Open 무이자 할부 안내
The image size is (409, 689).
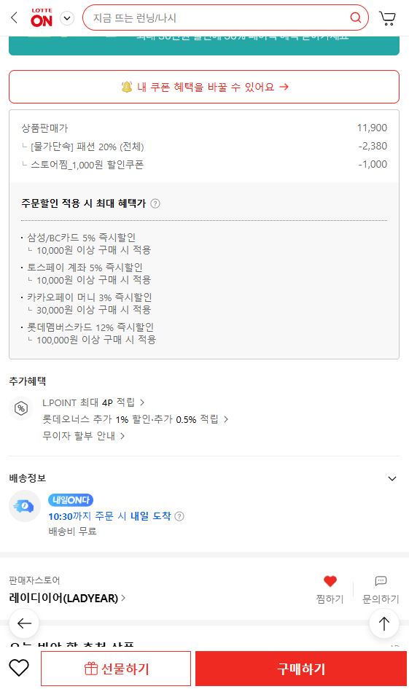pos(83,436)
